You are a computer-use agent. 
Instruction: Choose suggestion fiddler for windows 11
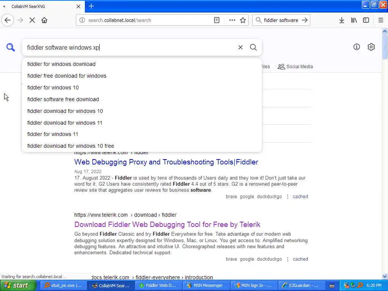142,135
